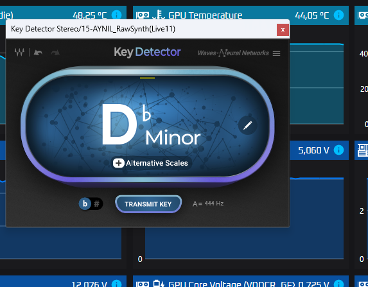Open info for the 48,25 °C sensor
This screenshot has width=368, height=287.
click(x=117, y=15)
